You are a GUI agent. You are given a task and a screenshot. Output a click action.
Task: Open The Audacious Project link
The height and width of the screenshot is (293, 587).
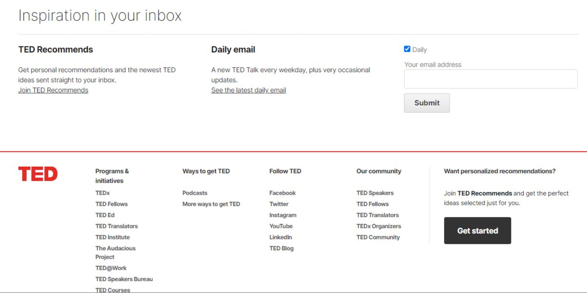(x=115, y=253)
